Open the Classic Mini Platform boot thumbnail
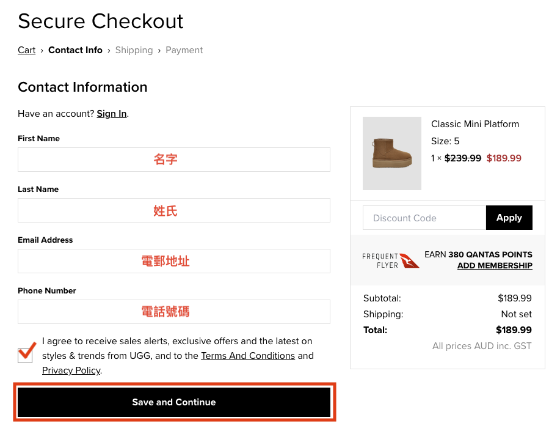 pos(391,153)
